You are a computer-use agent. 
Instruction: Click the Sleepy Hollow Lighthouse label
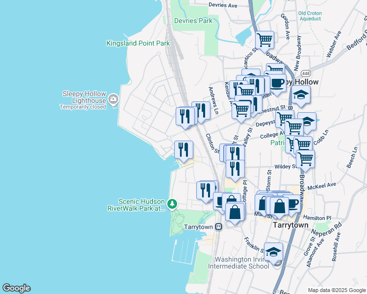tap(84, 97)
